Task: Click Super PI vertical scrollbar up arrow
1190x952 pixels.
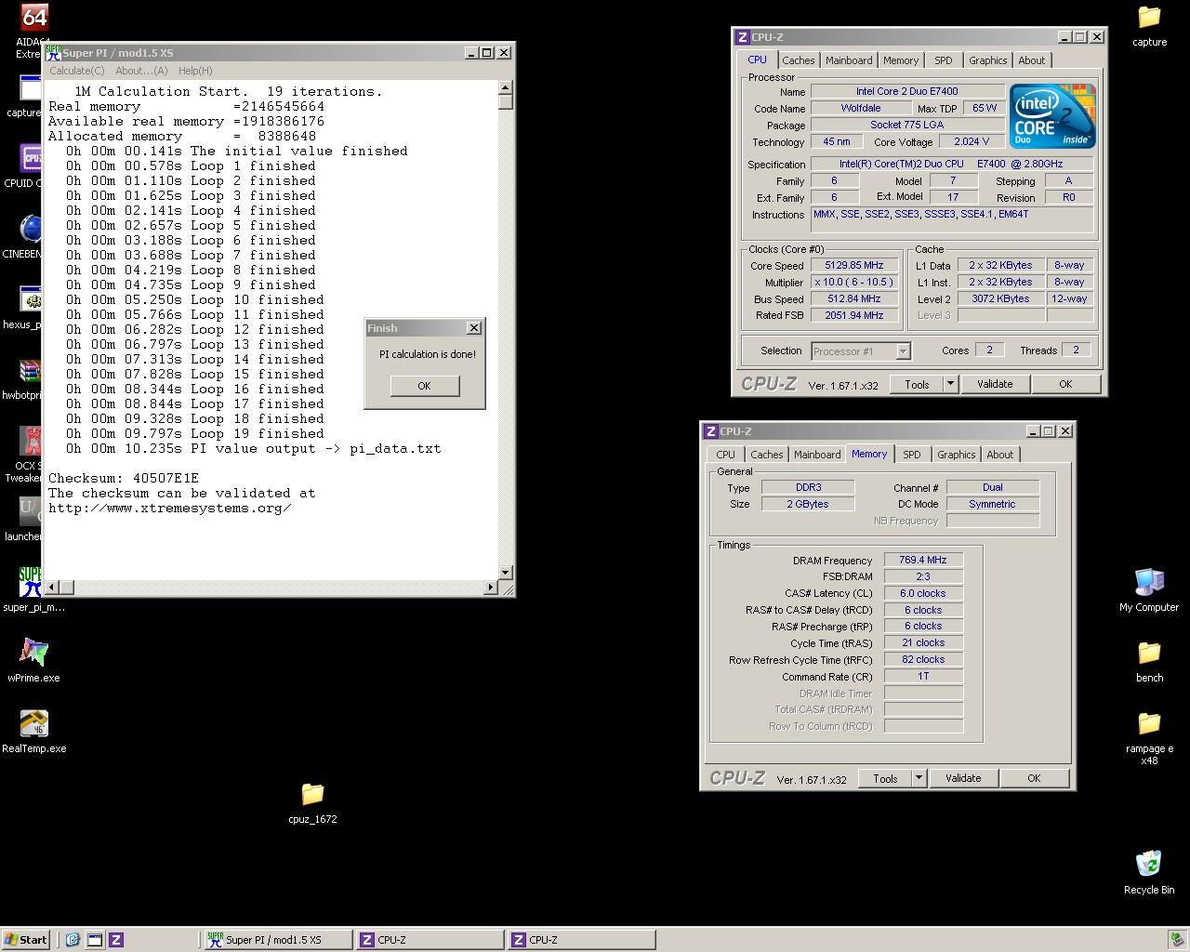Action: pos(506,87)
